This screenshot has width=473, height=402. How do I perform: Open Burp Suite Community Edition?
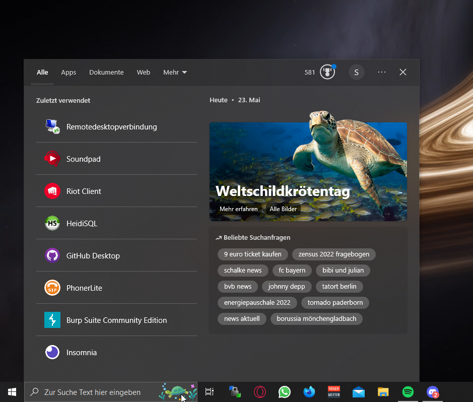coord(116,320)
